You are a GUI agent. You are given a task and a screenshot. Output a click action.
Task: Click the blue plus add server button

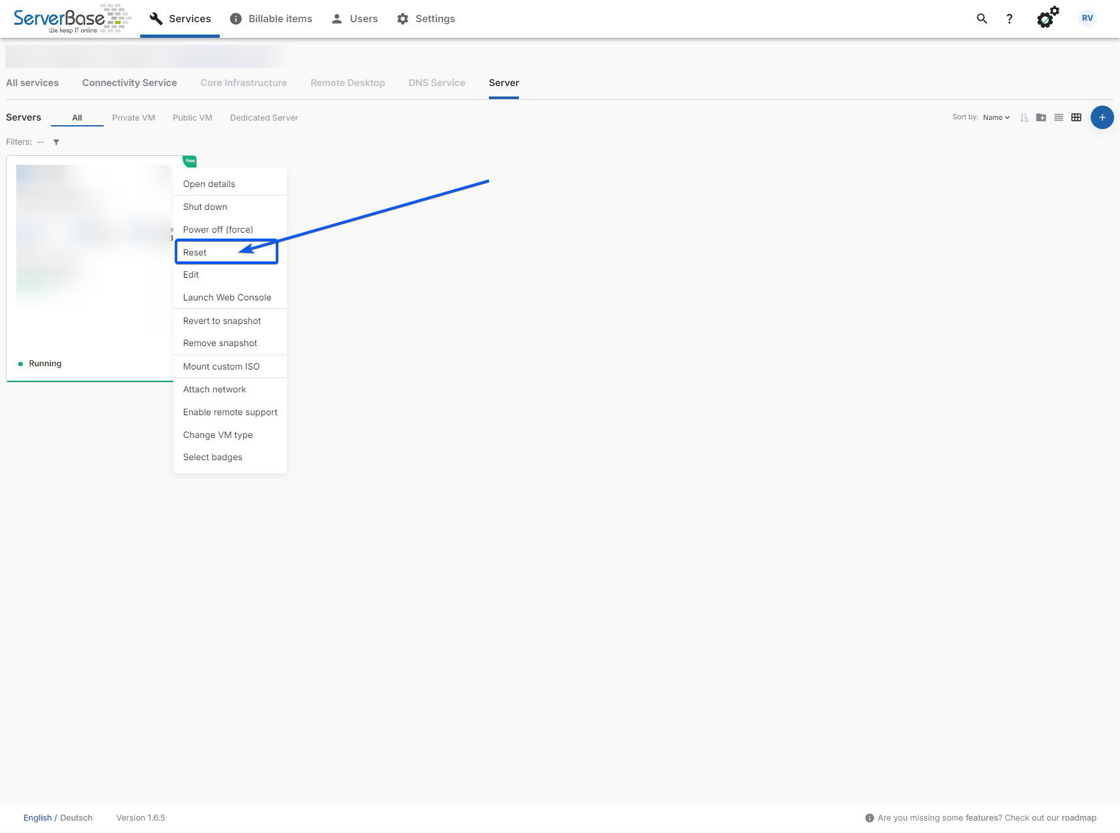point(1102,117)
